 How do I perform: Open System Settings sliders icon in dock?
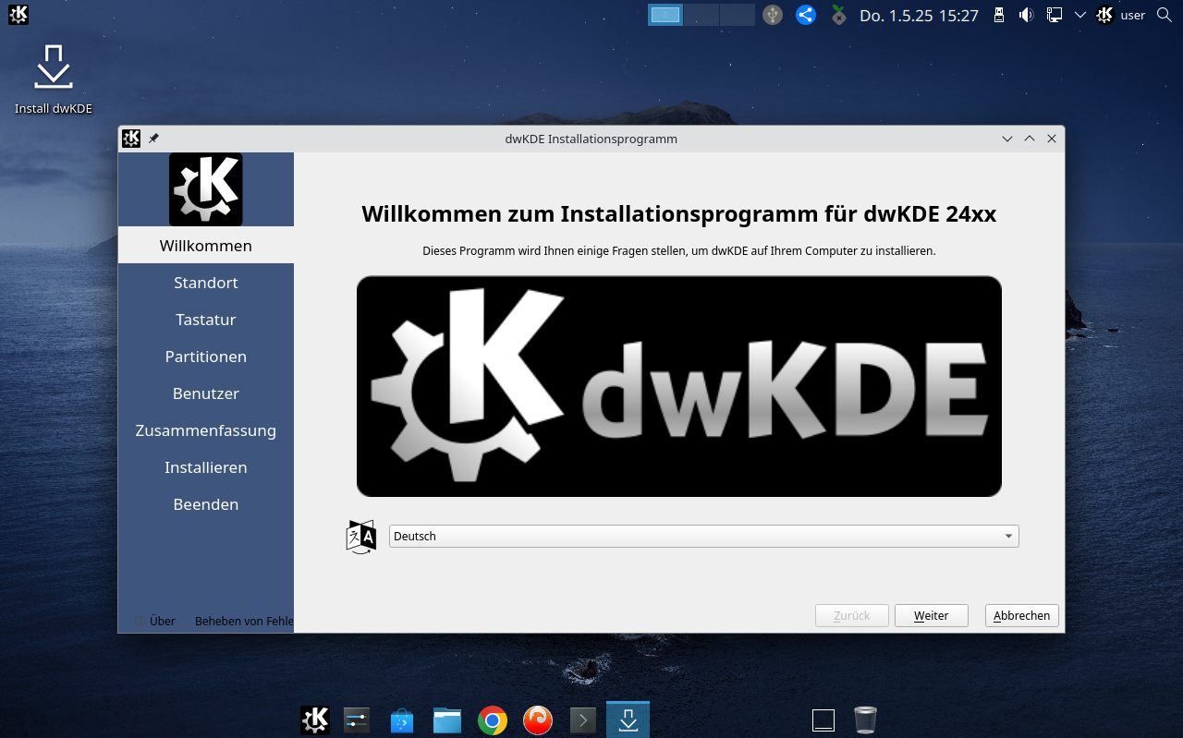pyautogui.click(x=357, y=720)
